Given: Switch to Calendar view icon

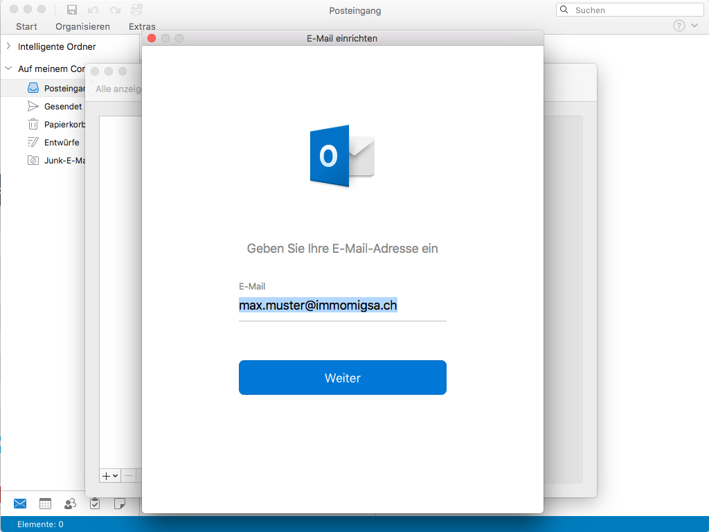Looking at the screenshot, I should (45, 504).
